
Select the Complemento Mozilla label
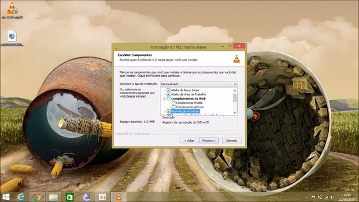click(x=189, y=103)
